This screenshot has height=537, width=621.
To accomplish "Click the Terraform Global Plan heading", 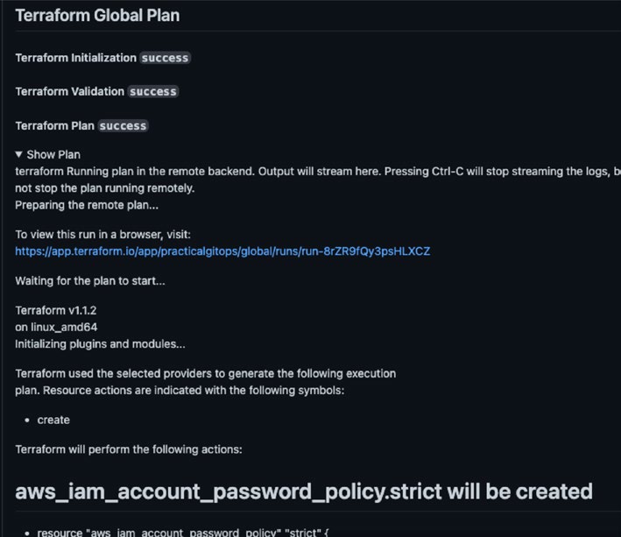I will (x=97, y=16).
